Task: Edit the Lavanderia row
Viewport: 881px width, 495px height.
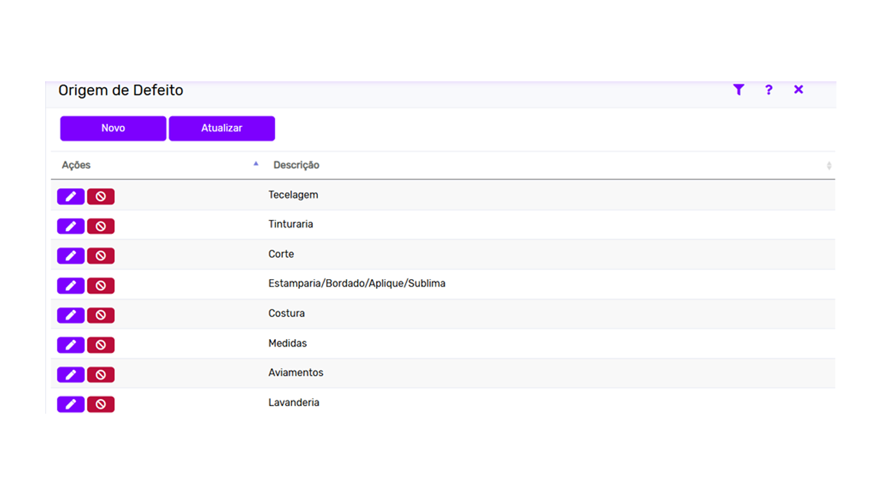Action: click(71, 404)
